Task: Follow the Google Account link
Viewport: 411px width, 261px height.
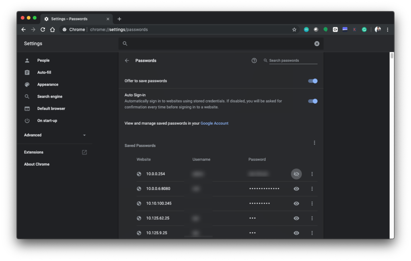Action: [214, 123]
